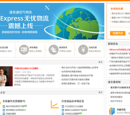Click the 快速发货 airplane truck icon
The width and height of the screenshot is (130, 115).
(53, 50)
